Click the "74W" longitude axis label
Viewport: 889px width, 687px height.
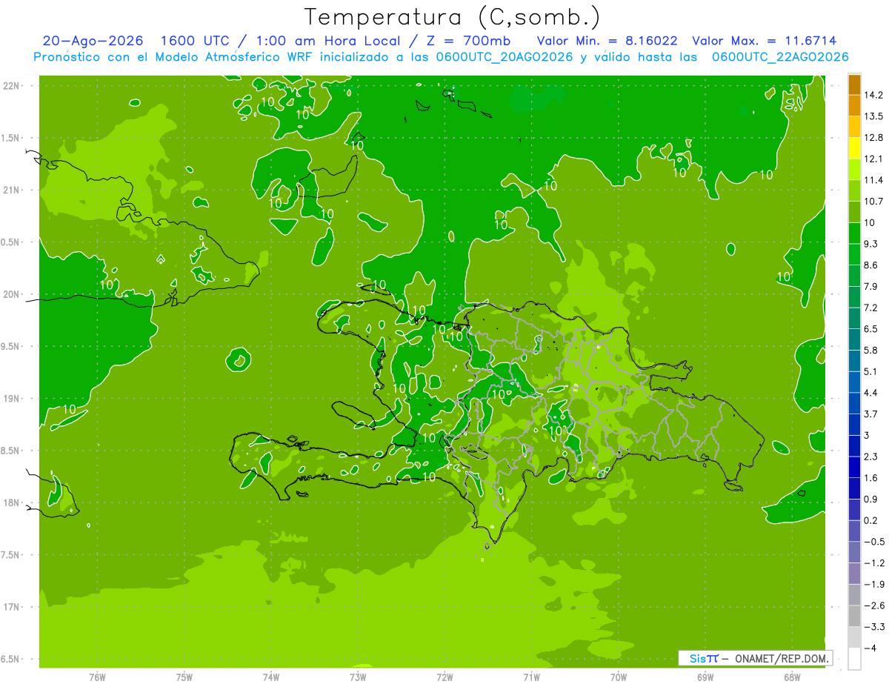coord(270,677)
